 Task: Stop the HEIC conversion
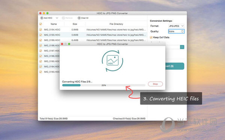point(155,84)
